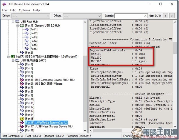Image resolution: width=179 pixels, height=140 pixels.
Task: Click Port3 USB icon under Generic Hub
Action: pos(27,37)
